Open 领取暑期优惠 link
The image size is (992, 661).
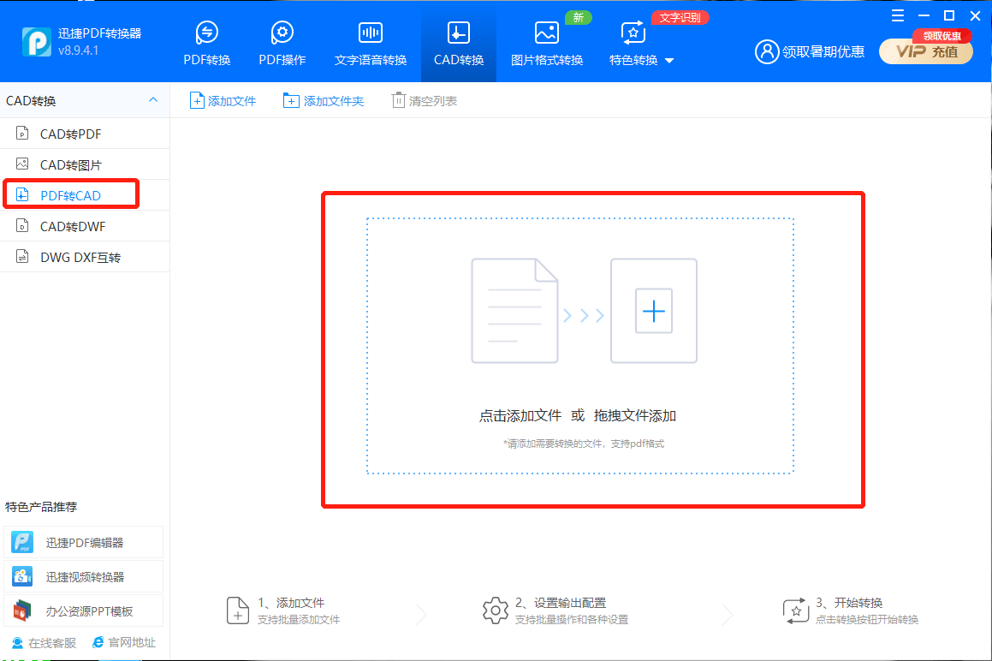pos(823,52)
